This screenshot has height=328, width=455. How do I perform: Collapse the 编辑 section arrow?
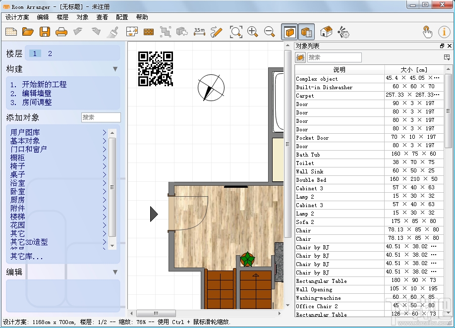coord(115,272)
